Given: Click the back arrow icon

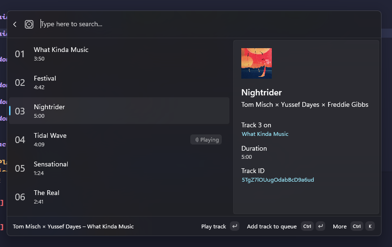Looking at the screenshot, I should point(15,24).
